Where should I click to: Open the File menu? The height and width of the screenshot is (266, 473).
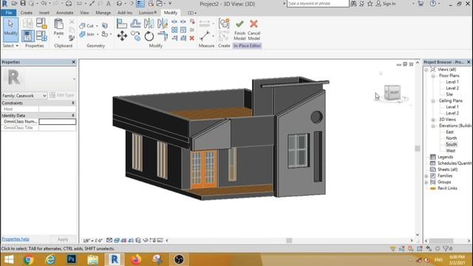point(9,13)
